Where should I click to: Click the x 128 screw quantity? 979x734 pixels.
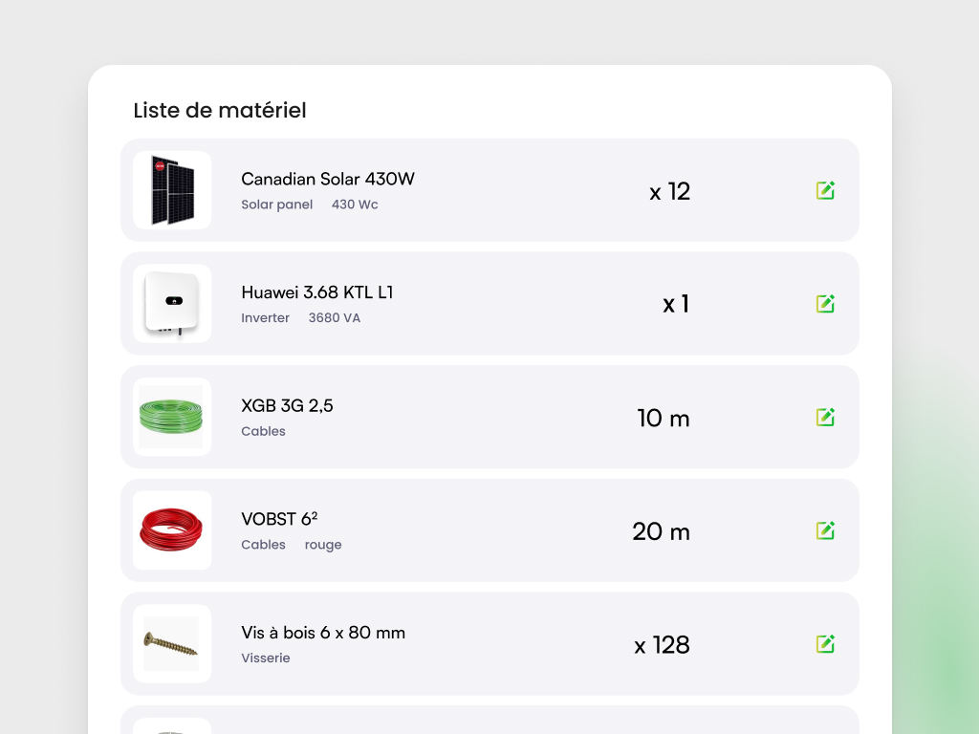662,645
